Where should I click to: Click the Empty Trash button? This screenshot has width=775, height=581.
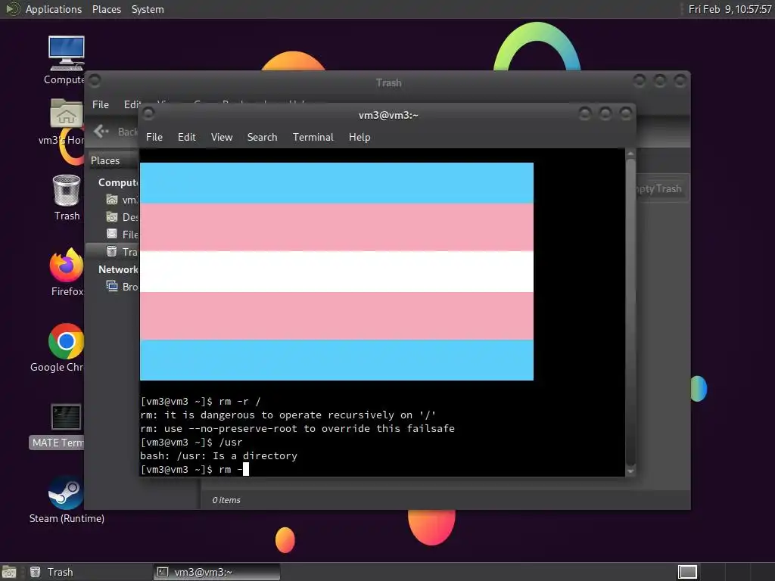pos(661,188)
